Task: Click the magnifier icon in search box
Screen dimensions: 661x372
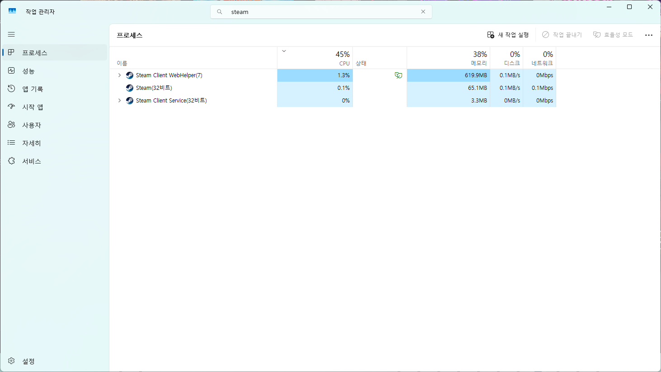Action: click(220, 12)
